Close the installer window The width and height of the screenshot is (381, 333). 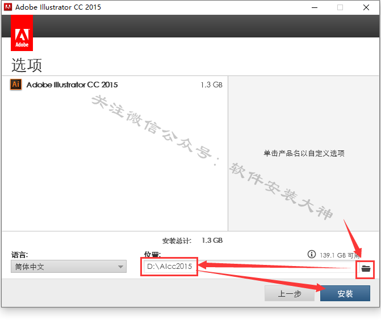[366, 7]
